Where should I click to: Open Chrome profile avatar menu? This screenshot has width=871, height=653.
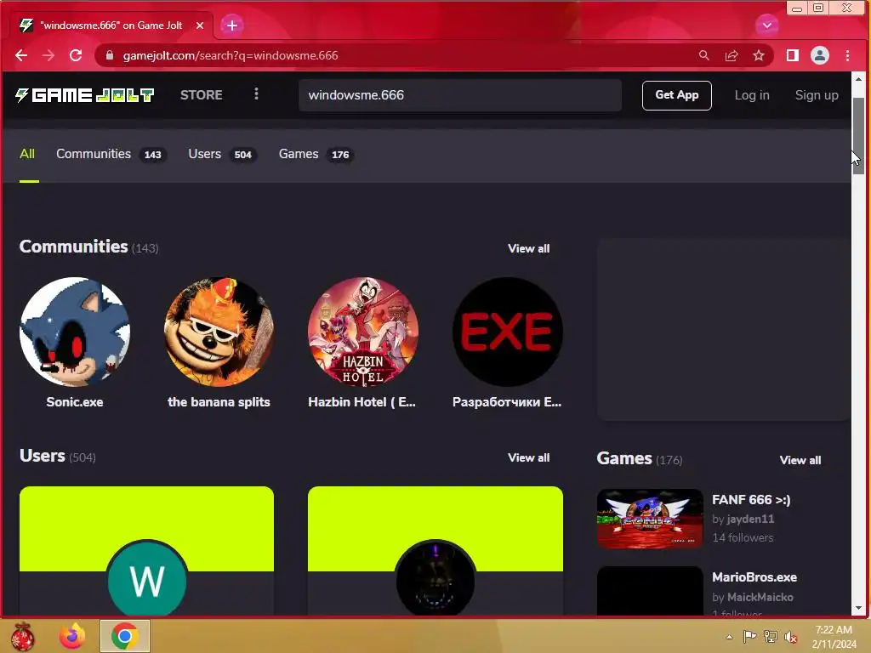click(820, 55)
